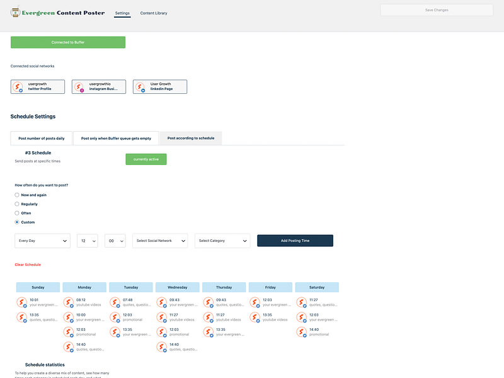Click Wednesday 14:40 quotes icon
The image size is (504, 378).
(x=162, y=347)
